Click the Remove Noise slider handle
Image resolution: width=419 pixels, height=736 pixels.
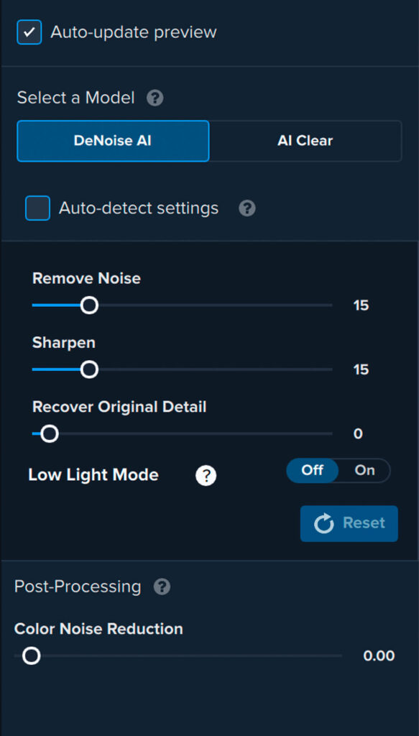click(89, 305)
